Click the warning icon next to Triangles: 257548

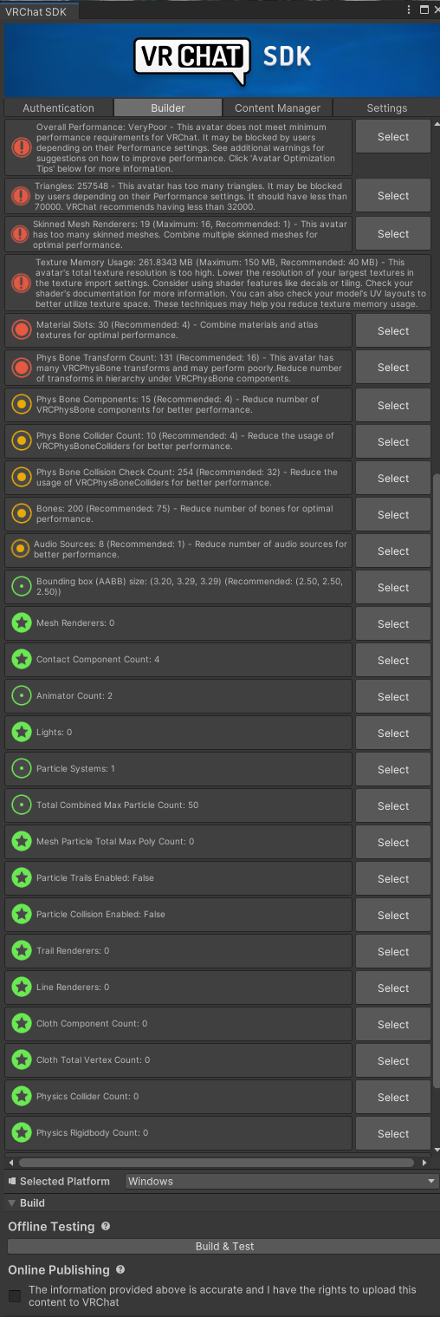(21, 196)
